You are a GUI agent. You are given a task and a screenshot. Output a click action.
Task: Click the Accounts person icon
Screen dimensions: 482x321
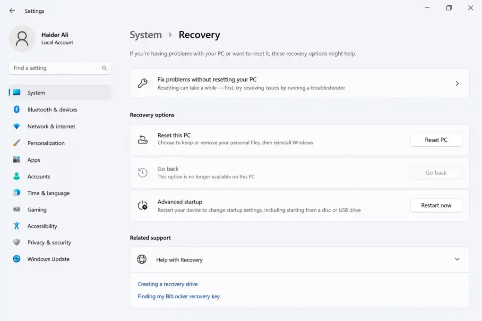click(17, 176)
